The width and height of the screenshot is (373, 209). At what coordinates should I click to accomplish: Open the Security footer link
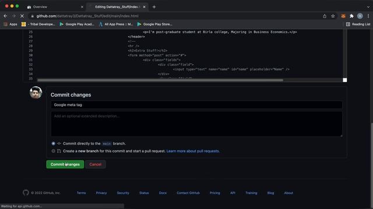(x=123, y=193)
